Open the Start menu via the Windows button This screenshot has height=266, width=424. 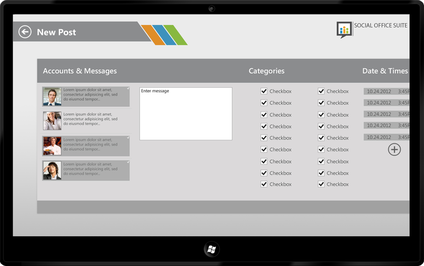pos(211,249)
